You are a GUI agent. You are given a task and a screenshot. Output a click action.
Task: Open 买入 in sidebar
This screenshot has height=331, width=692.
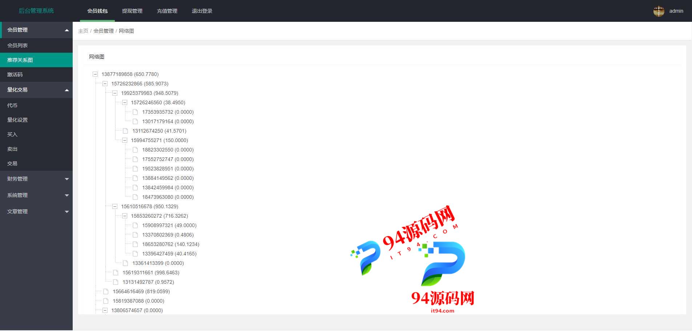pos(36,134)
